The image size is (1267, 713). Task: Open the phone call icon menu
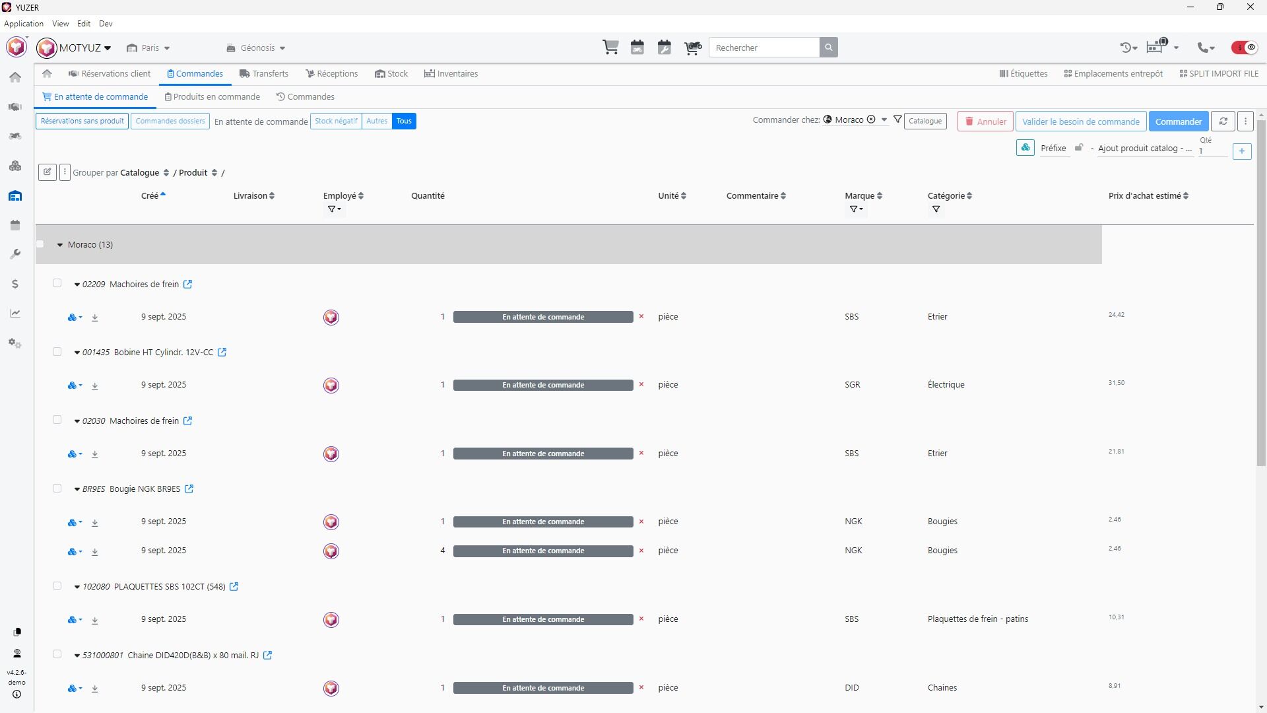(1206, 48)
